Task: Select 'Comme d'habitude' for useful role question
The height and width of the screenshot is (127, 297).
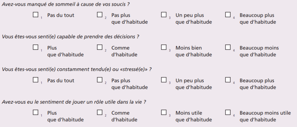Action: click(x=100, y=113)
